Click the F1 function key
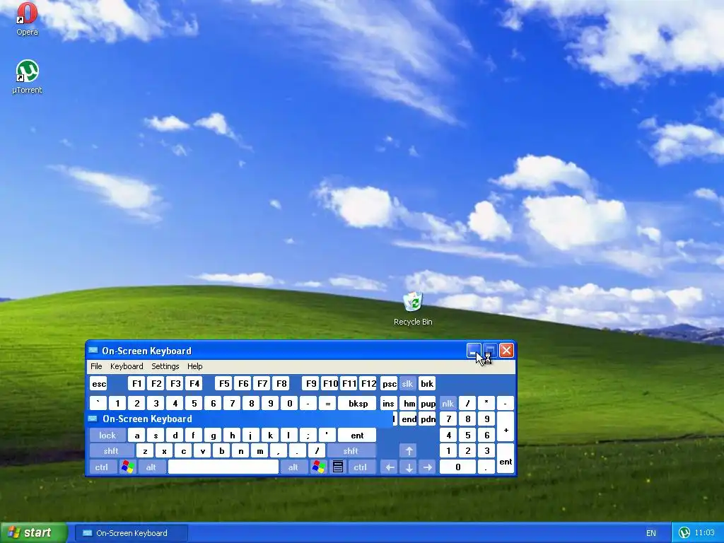Screen dimensions: 724x543 tap(136, 384)
